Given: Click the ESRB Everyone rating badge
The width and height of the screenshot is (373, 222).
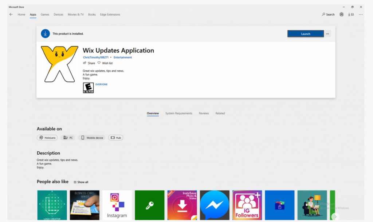Looking at the screenshot, I should click(88, 88).
